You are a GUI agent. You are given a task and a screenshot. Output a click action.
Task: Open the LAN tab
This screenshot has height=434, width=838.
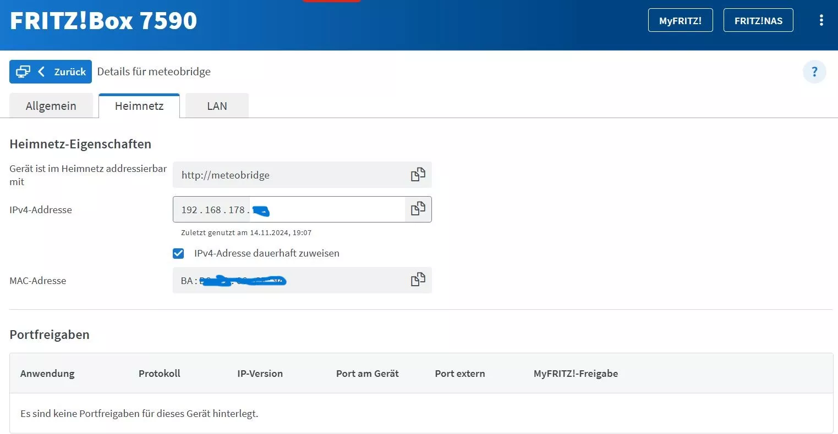pos(217,106)
